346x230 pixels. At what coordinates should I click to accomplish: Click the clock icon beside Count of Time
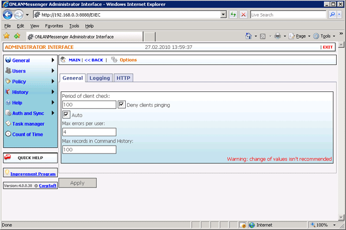[x=8, y=134]
